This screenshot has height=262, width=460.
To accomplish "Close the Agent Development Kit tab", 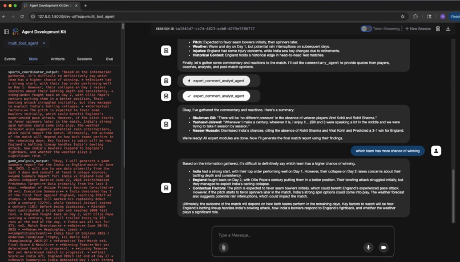I will 76,6.
